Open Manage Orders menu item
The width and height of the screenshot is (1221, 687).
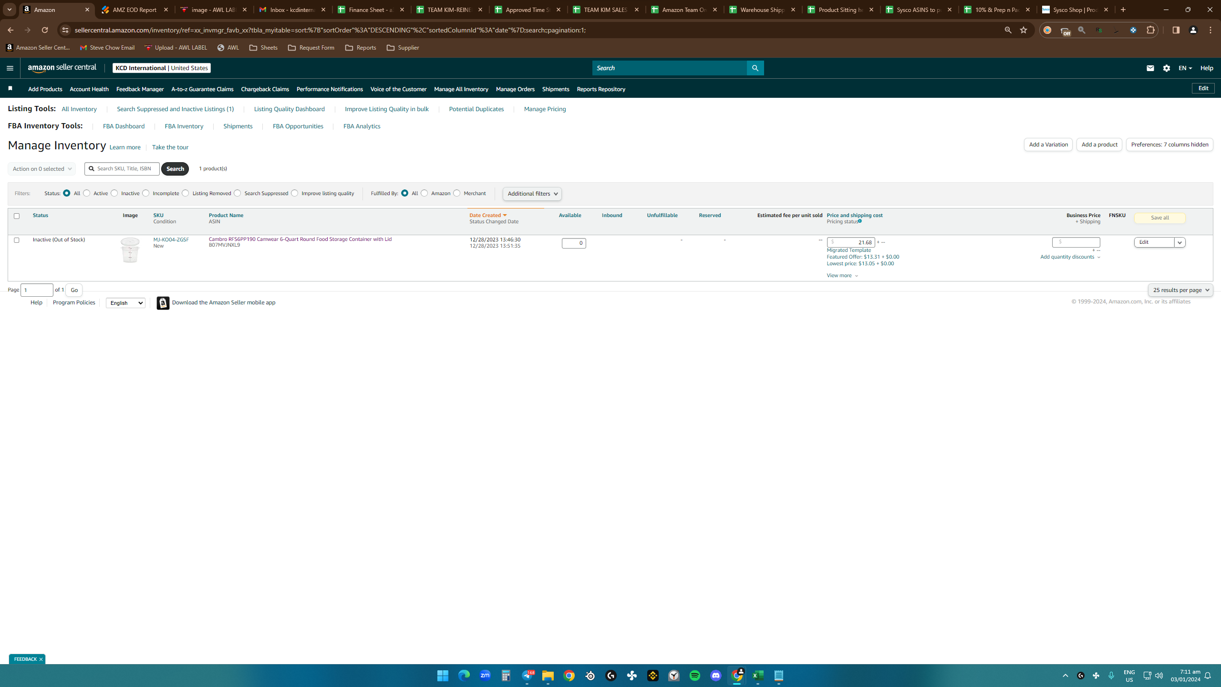(515, 89)
